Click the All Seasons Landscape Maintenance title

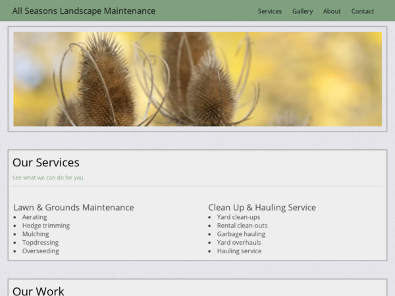84,11
